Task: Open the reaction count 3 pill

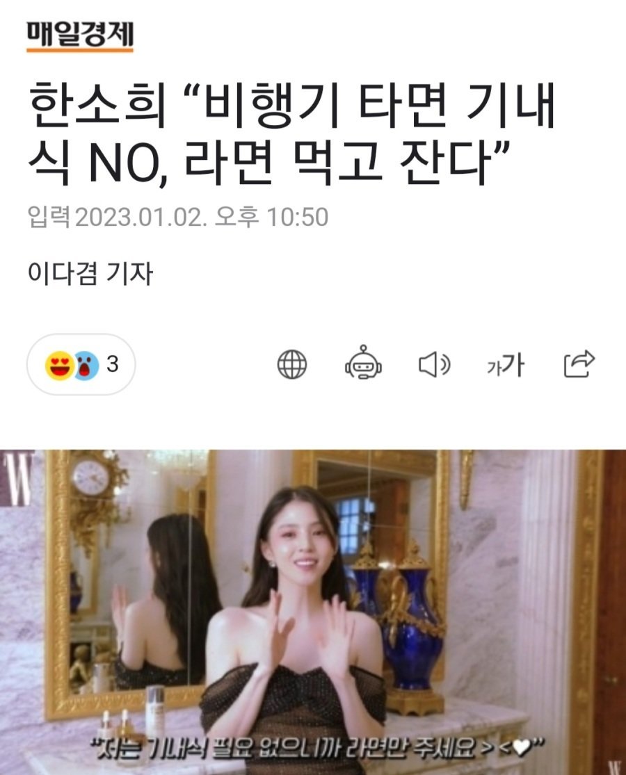Action: 81,364
